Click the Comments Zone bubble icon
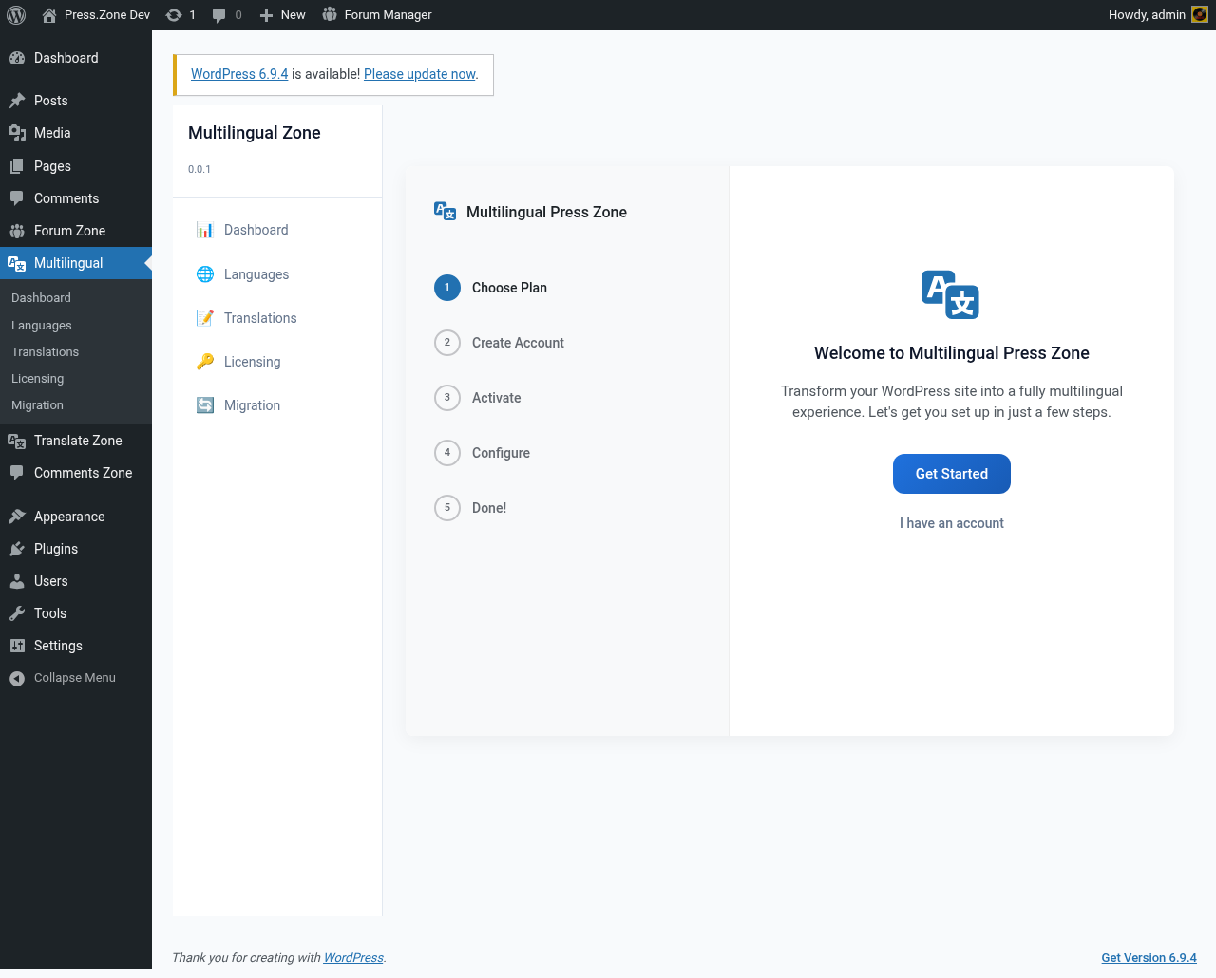 coord(17,473)
